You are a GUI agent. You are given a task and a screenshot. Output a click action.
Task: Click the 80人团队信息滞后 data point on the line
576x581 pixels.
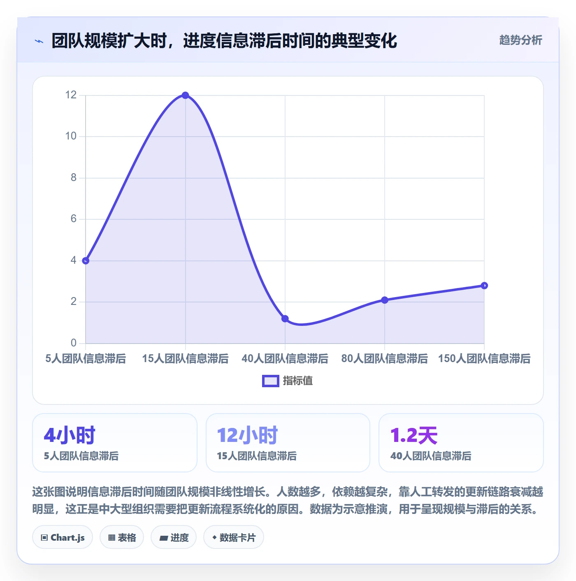coord(385,300)
